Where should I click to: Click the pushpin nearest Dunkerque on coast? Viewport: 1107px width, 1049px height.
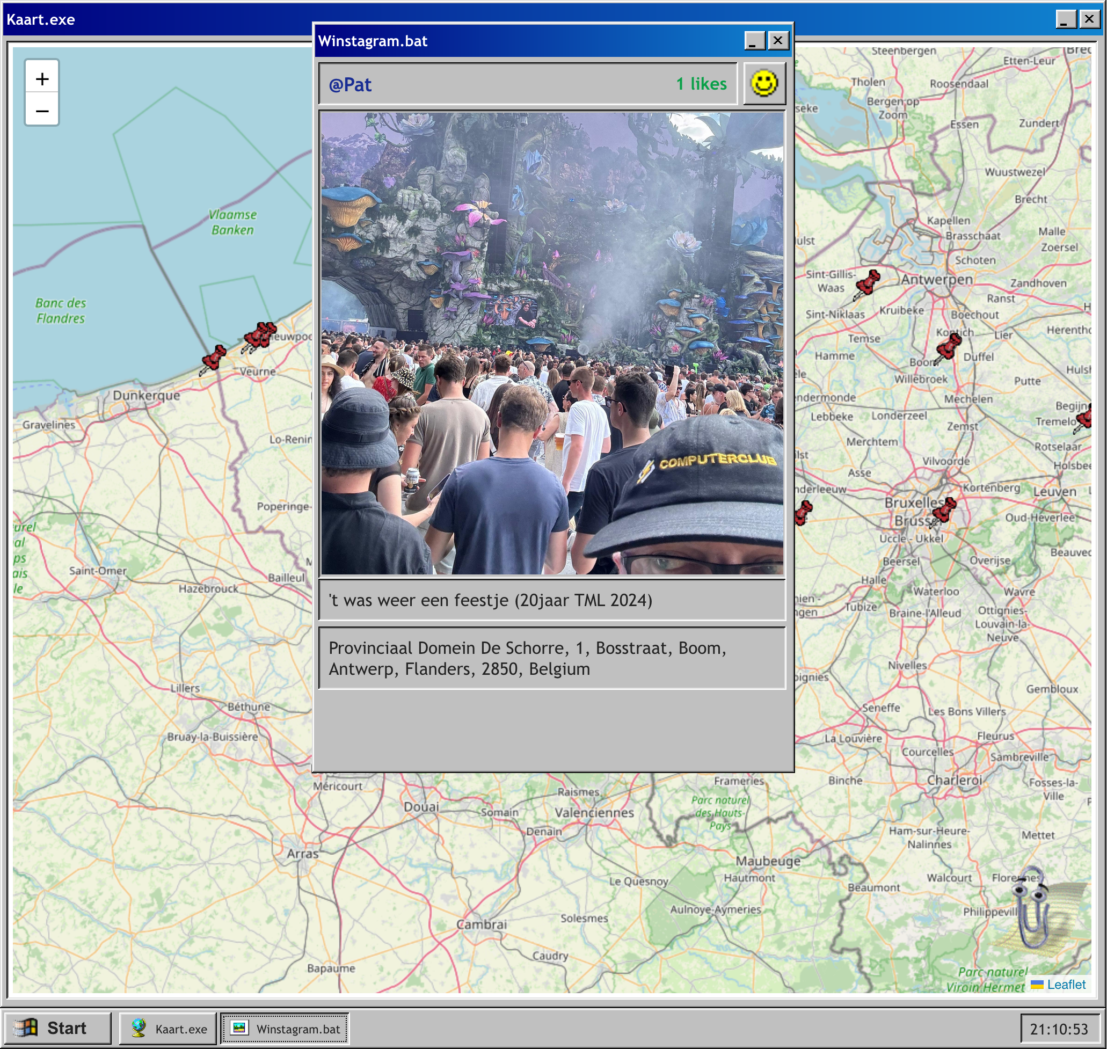(214, 358)
